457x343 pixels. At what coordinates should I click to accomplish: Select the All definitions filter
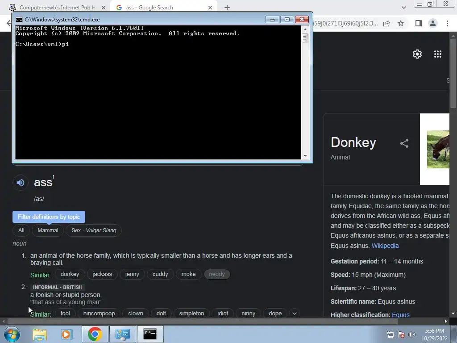tap(21, 230)
